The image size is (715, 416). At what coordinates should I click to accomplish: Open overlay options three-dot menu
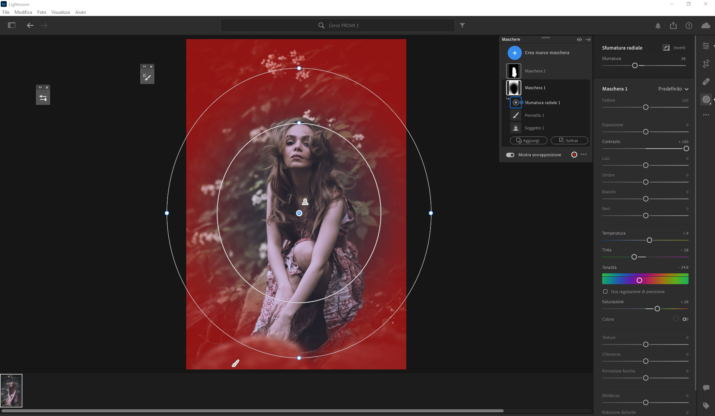[584, 155]
